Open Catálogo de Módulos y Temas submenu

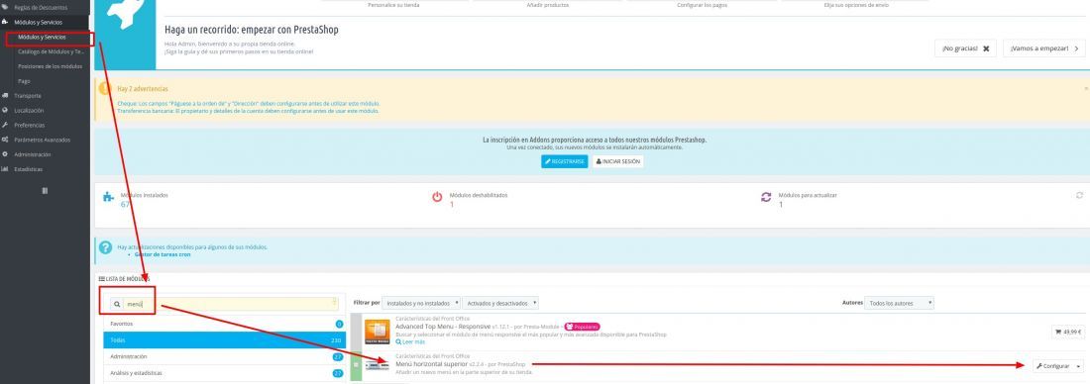(x=51, y=51)
